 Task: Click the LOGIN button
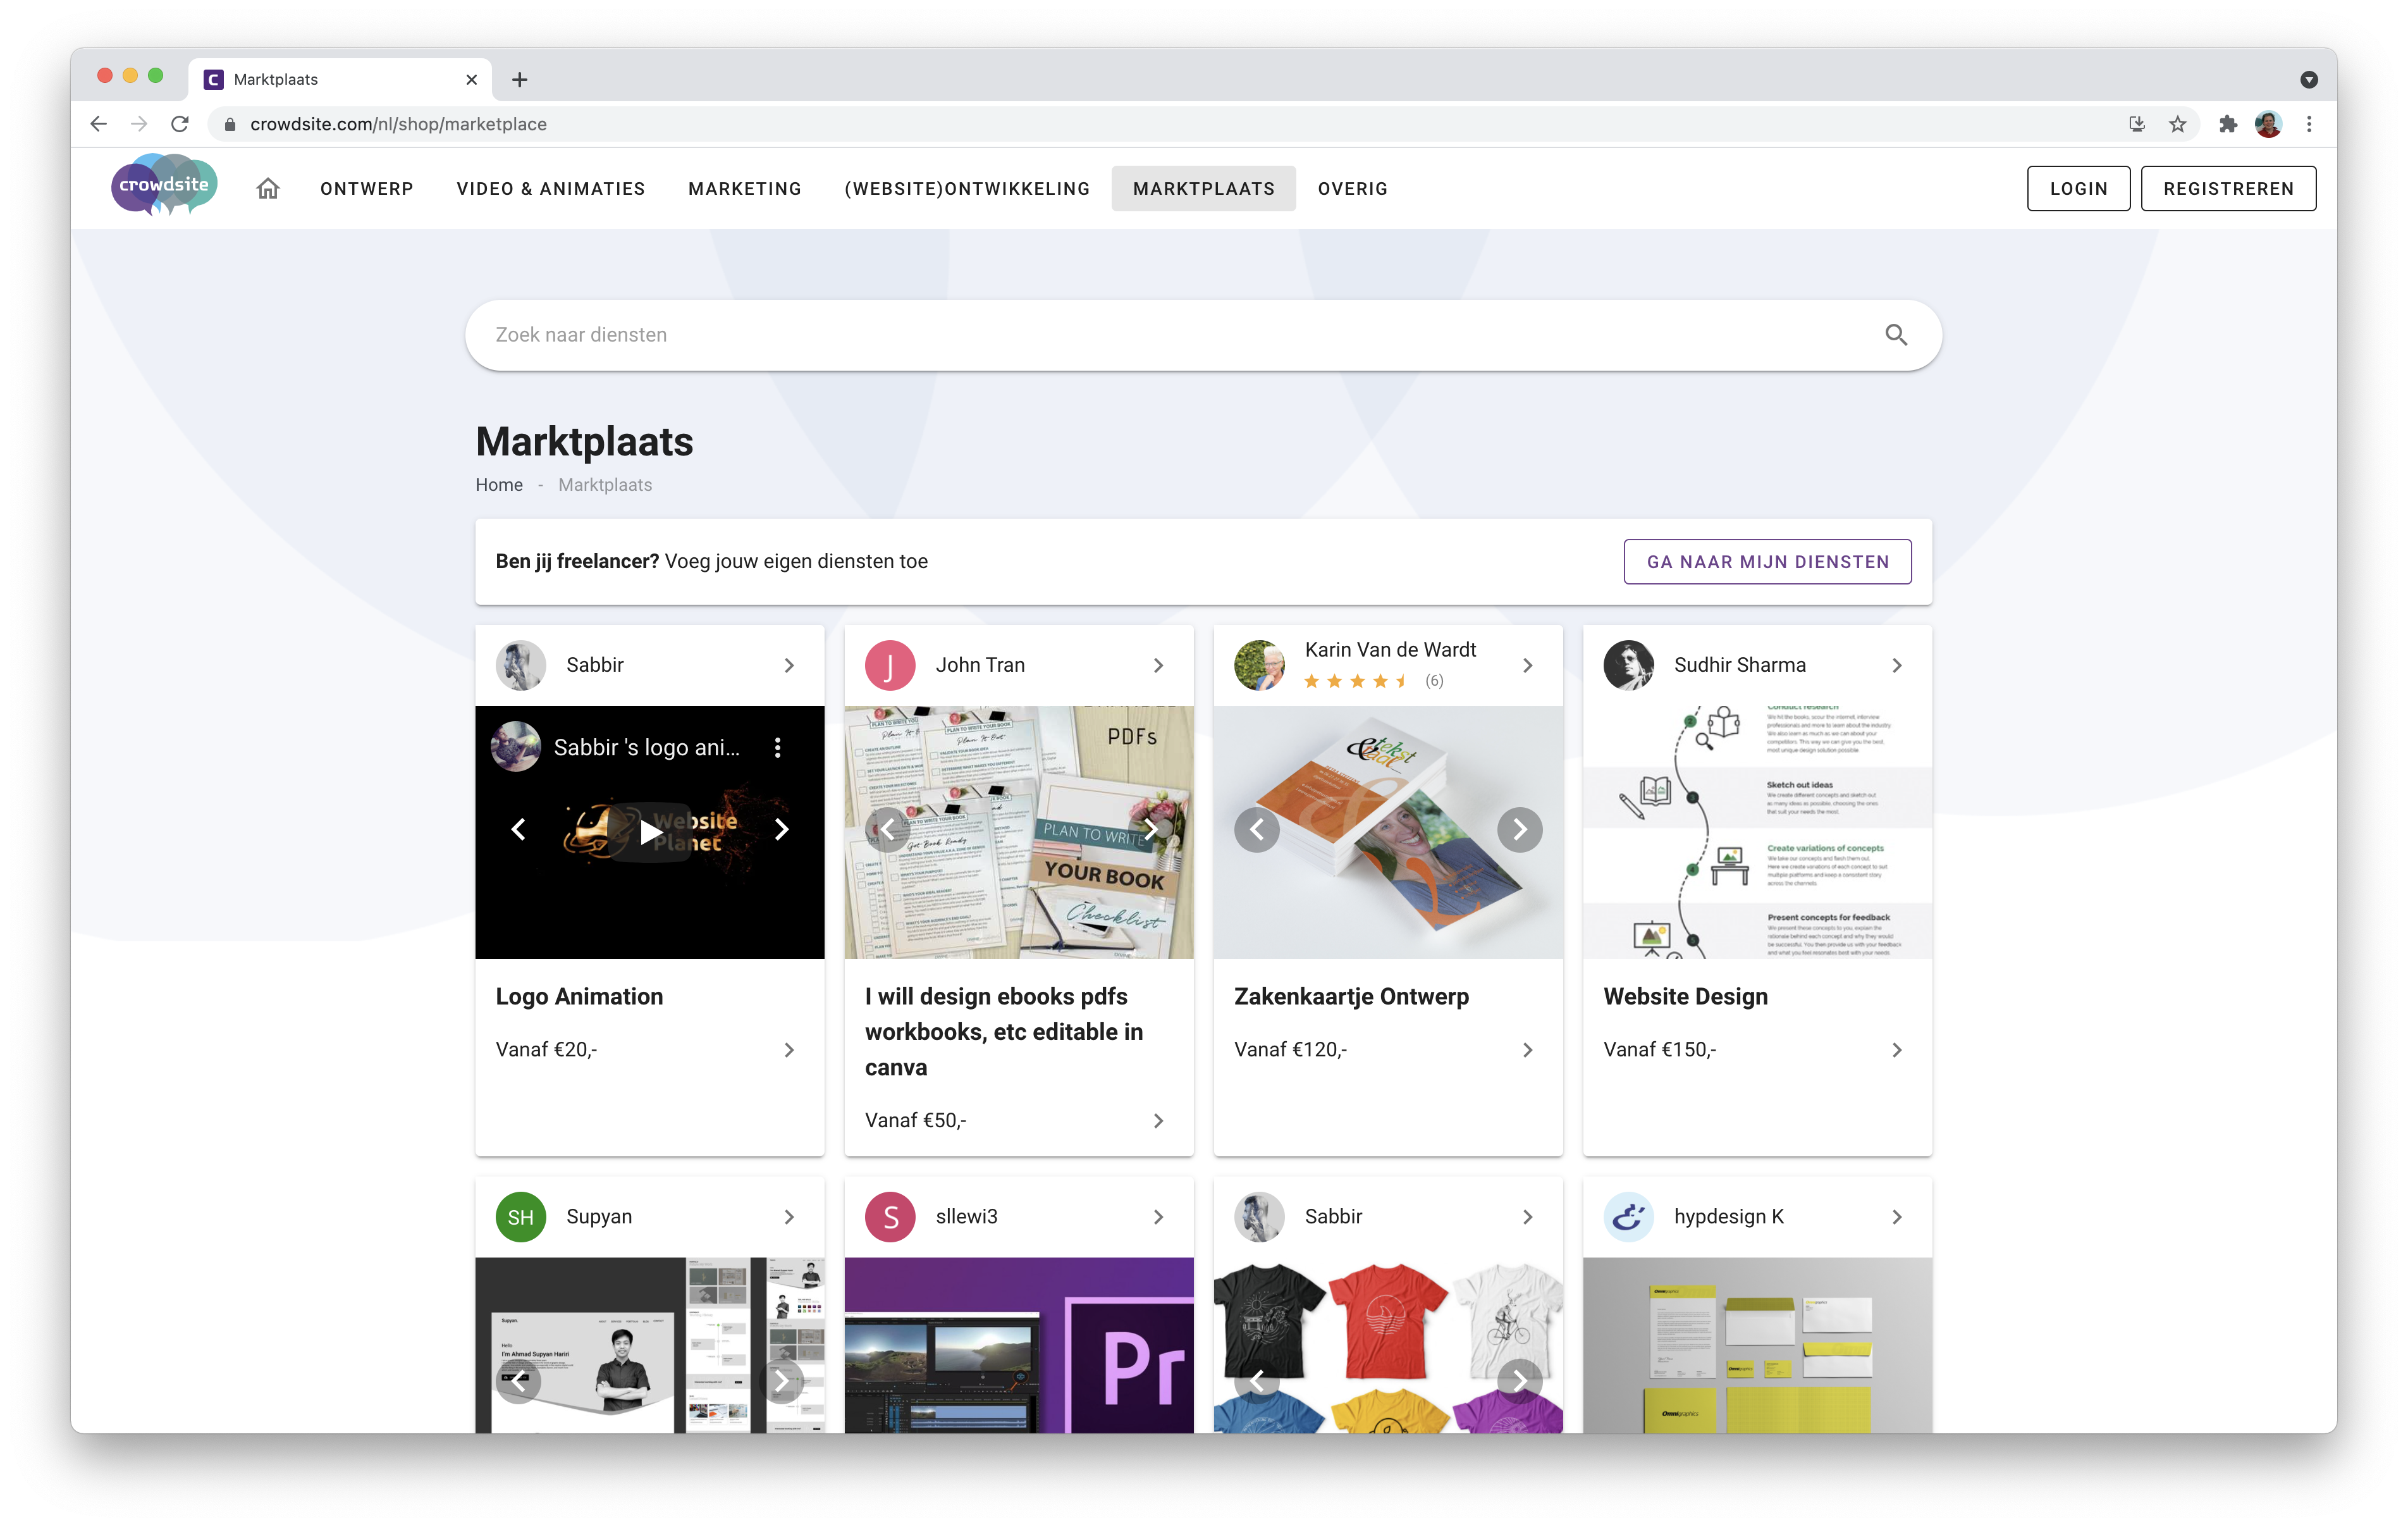2077,189
